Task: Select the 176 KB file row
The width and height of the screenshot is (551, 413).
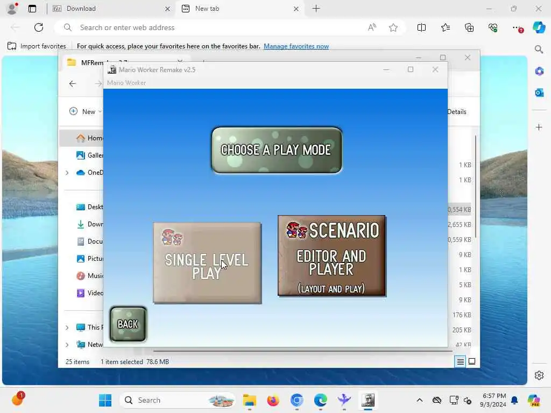Action: point(462,315)
